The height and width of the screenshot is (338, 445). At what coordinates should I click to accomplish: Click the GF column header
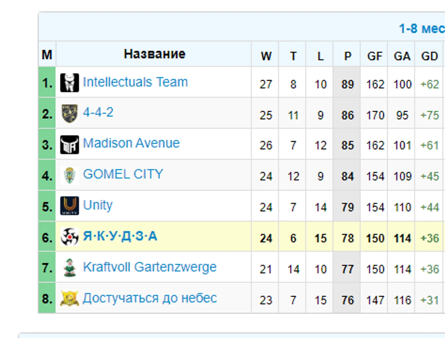coord(375,56)
